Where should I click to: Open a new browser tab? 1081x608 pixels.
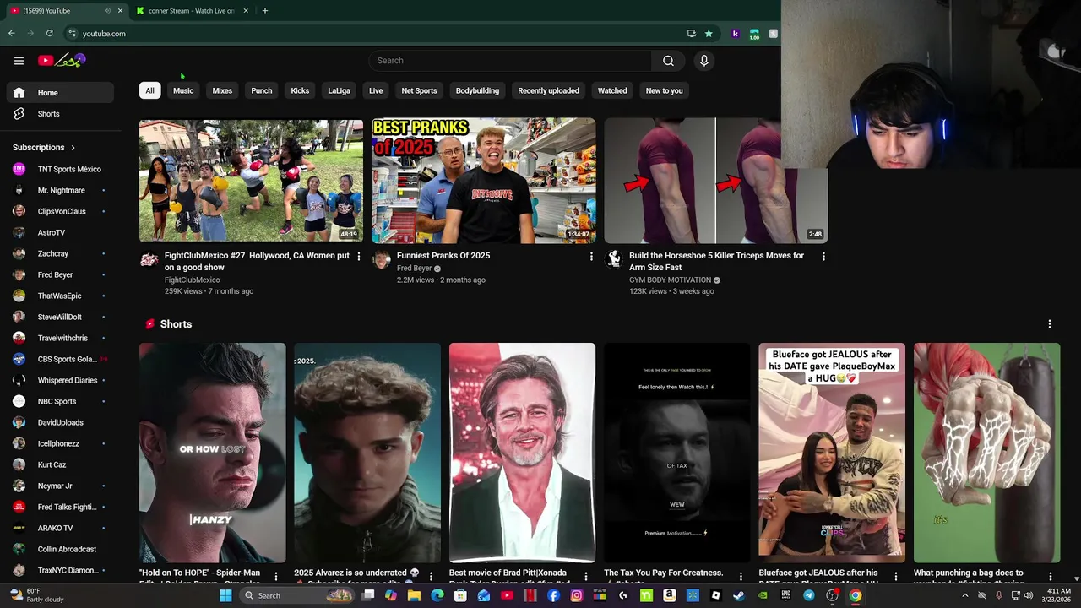point(265,11)
